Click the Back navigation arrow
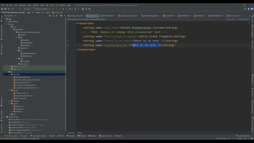This screenshot has width=254, height=143. [x=13, y=9]
